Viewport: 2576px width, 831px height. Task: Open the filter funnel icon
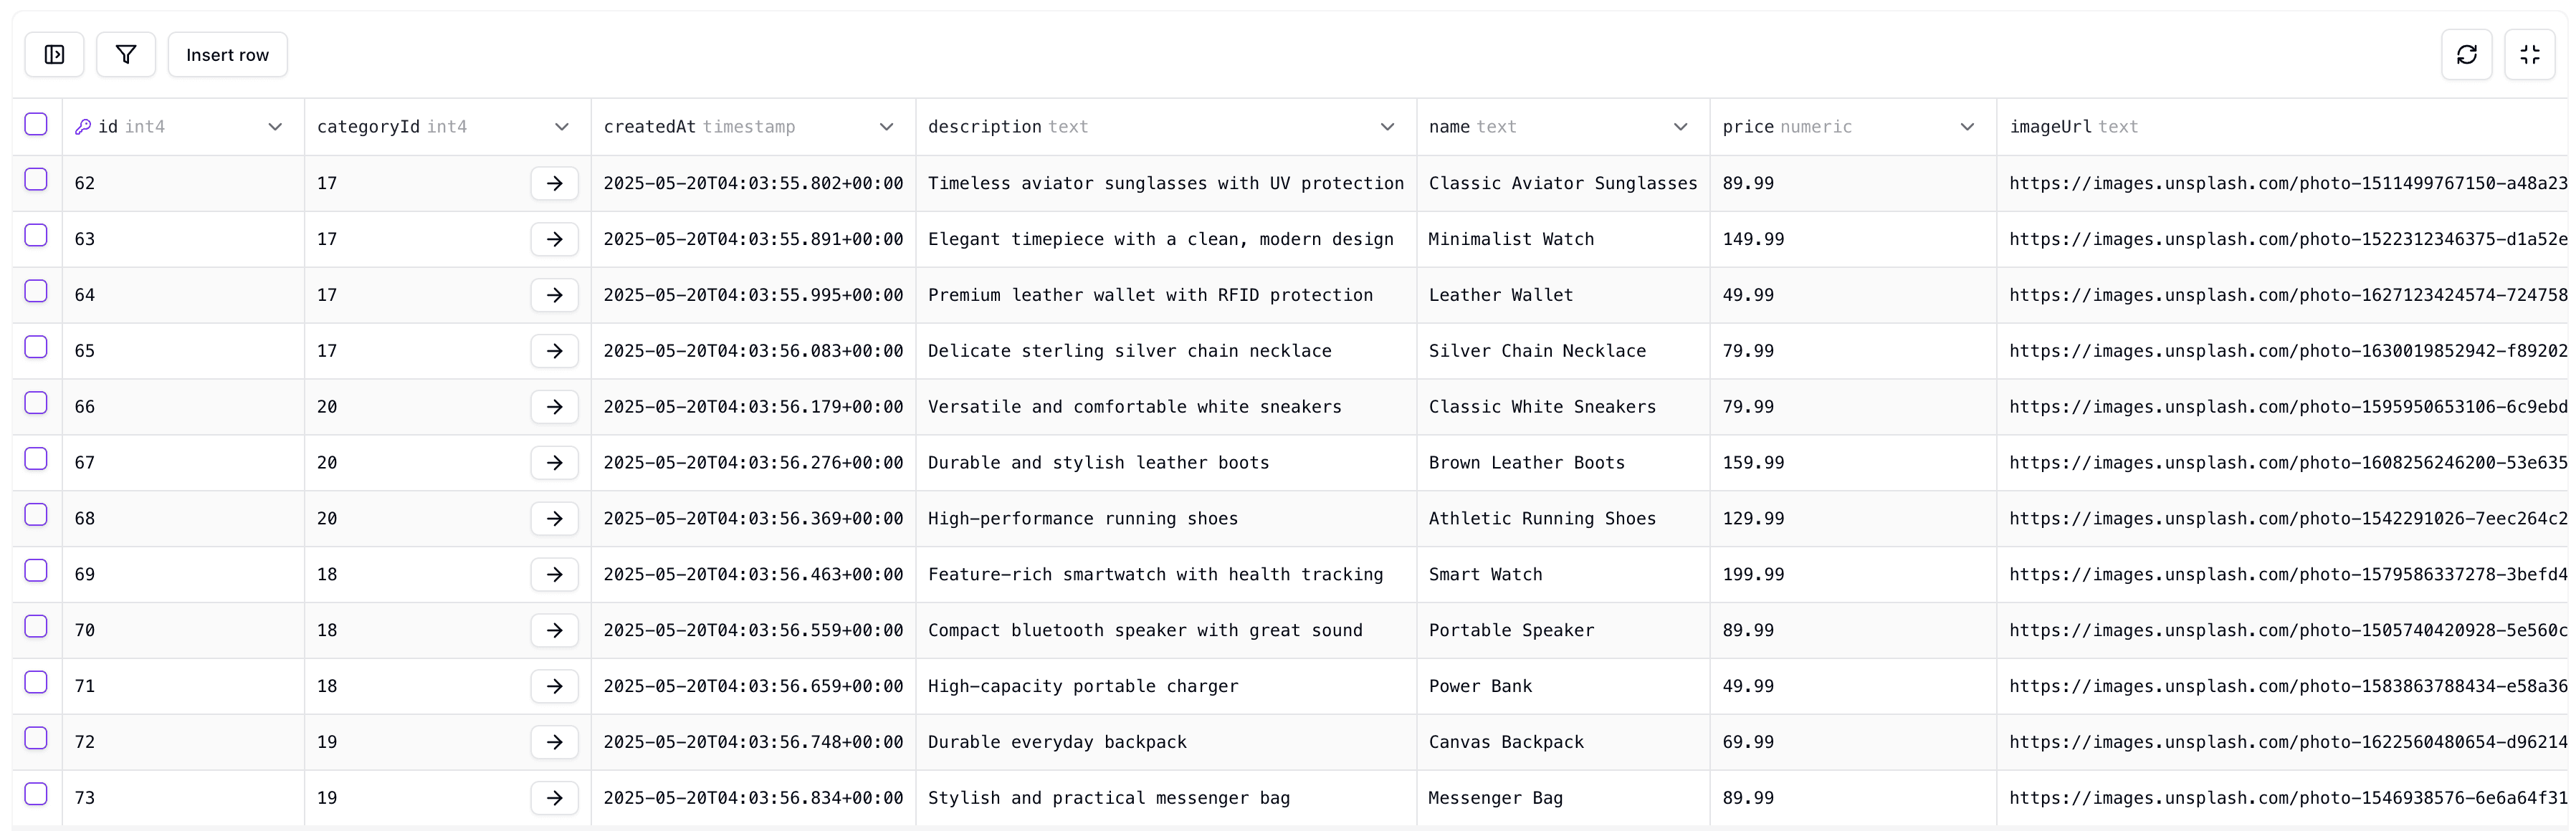click(126, 55)
